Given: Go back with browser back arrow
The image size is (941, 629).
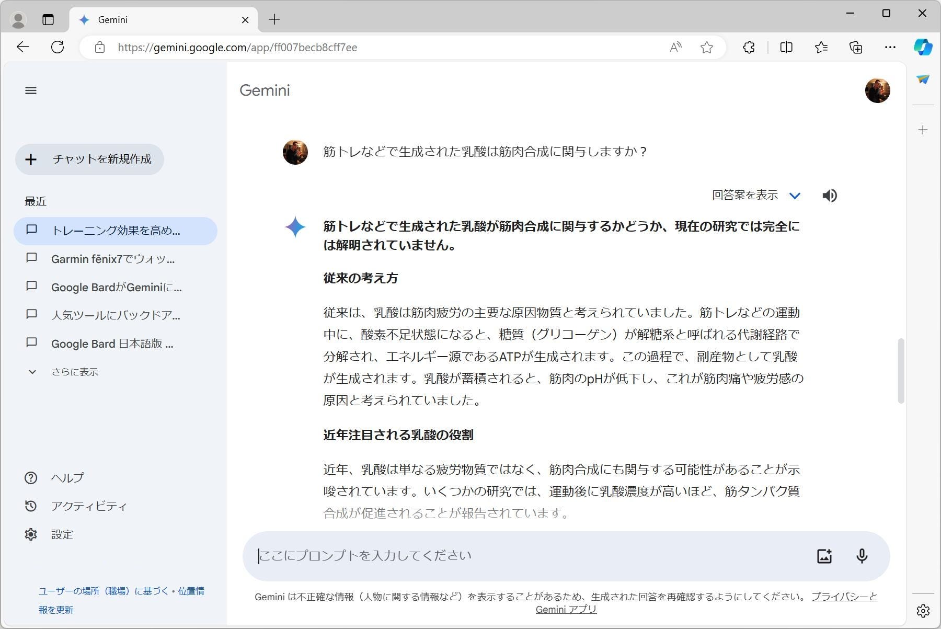Looking at the screenshot, I should pyautogui.click(x=22, y=47).
